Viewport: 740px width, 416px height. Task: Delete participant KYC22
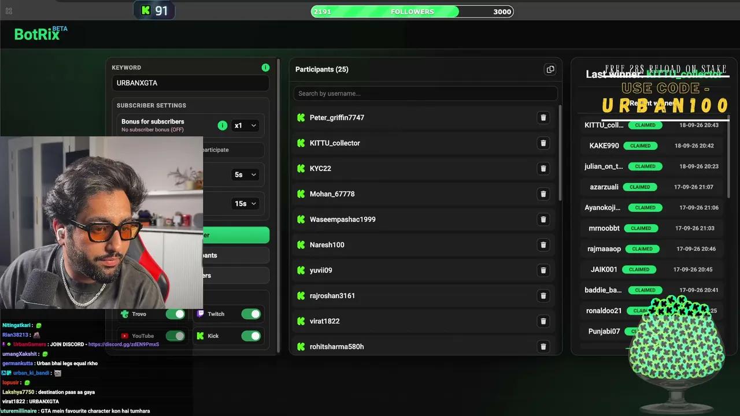(x=543, y=169)
